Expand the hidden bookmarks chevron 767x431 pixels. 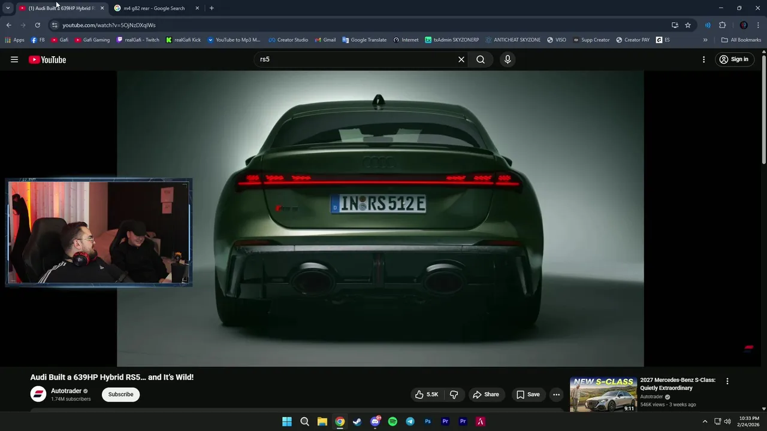705,40
